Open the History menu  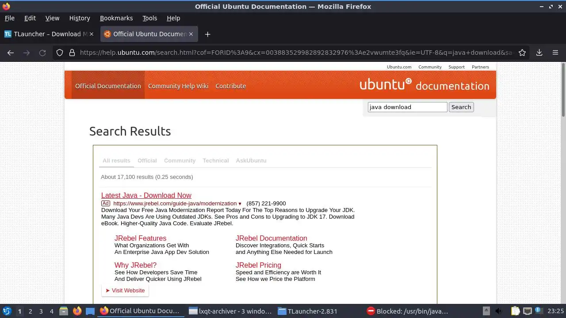tap(80, 18)
